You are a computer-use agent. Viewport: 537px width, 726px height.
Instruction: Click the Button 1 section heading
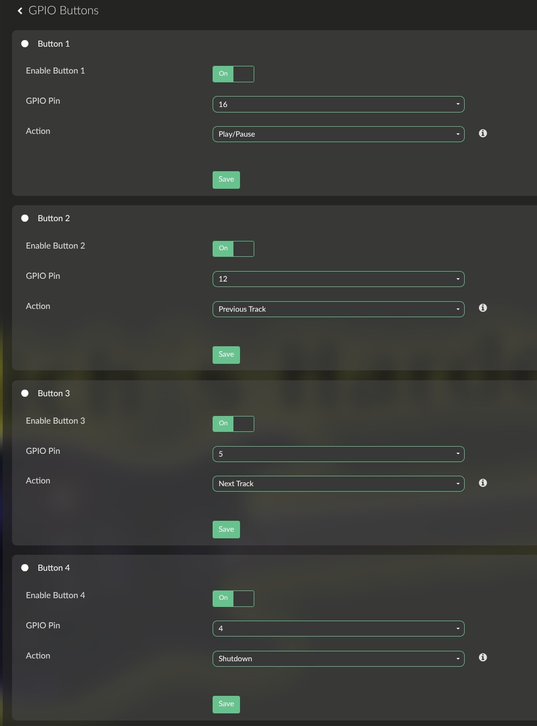coord(54,44)
